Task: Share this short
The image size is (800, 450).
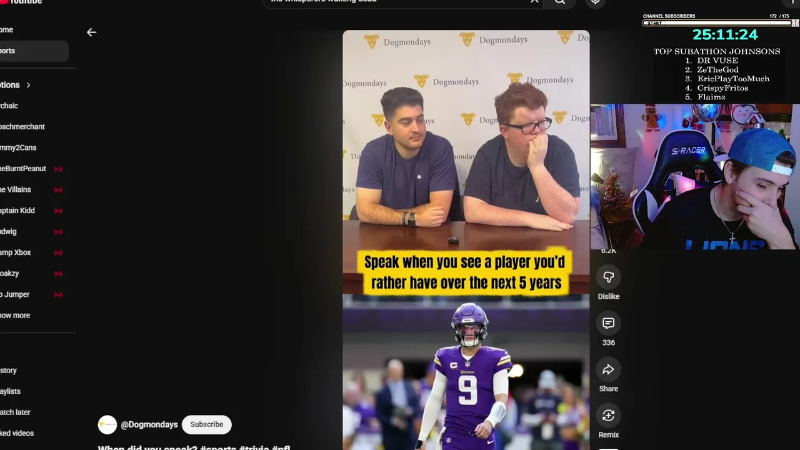Action: coord(608,369)
